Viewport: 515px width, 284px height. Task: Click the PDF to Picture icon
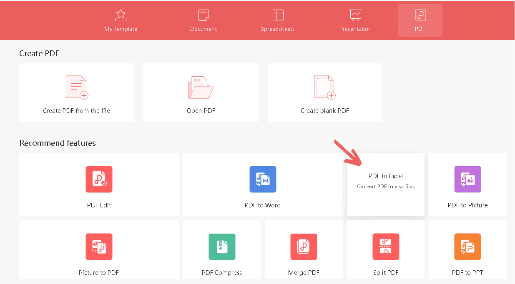click(x=467, y=179)
